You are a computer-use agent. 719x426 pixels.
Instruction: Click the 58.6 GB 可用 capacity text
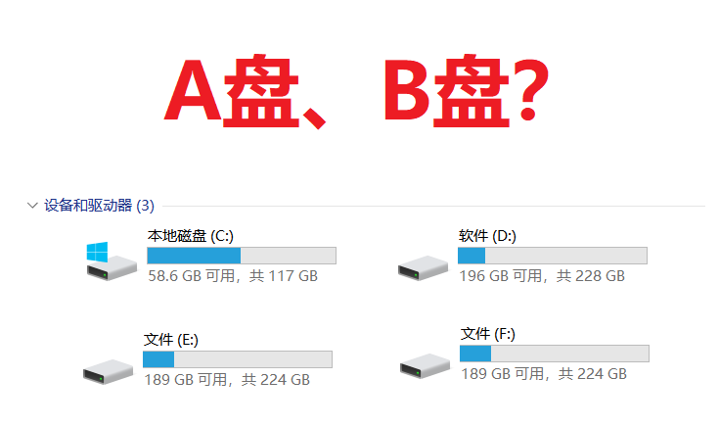[x=192, y=276]
